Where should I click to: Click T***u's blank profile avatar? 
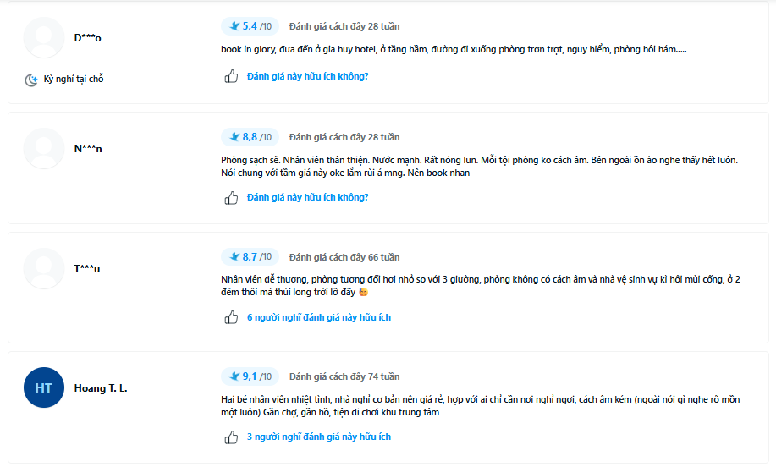pyautogui.click(x=44, y=269)
